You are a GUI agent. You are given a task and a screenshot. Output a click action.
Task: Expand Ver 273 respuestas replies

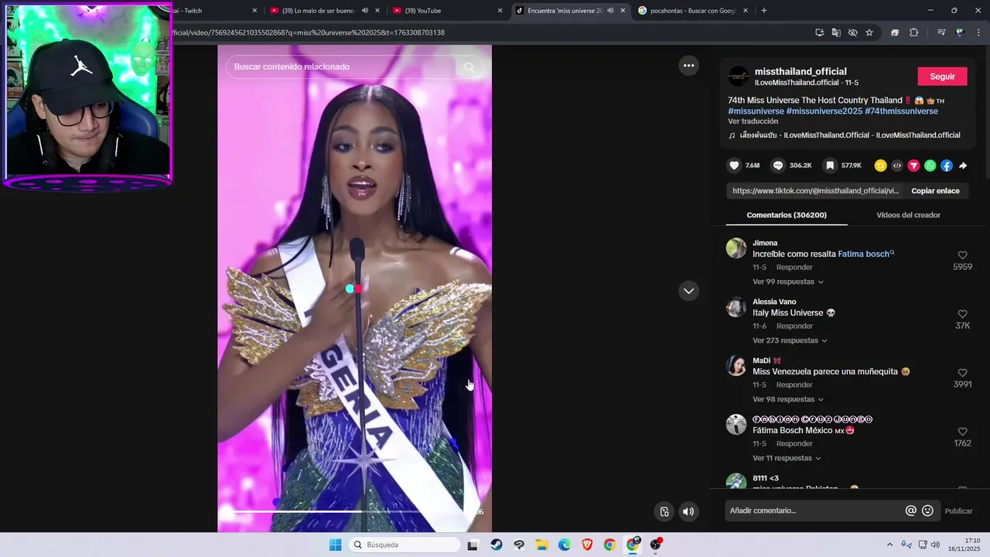[x=790, y=340]
